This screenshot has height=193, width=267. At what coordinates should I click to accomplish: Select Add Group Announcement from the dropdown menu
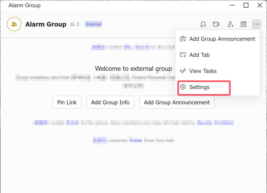tap(217, 39)
